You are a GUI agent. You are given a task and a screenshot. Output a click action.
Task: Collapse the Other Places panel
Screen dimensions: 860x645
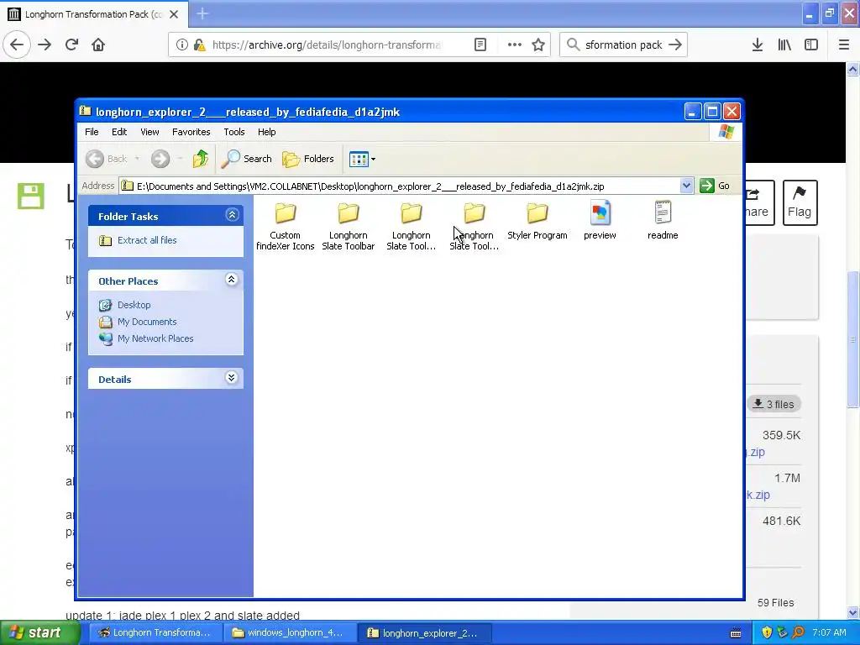pos(232,280)
